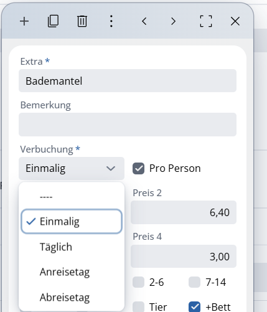The width and height of the screenshot is (267, 312).
Task: Uncheck the Pro Person checkbox
Action: [138, 168]
